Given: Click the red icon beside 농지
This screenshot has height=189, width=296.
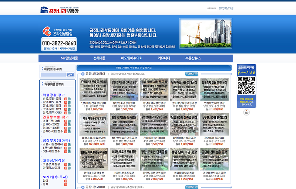Looking at the screenshot, I should 65,185.
